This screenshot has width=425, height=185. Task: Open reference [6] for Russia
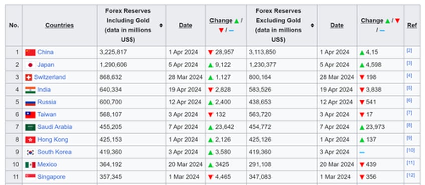[x=409, y=100]
